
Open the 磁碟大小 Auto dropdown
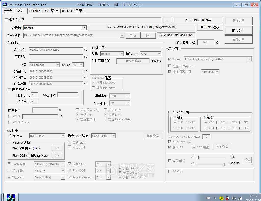159,54
